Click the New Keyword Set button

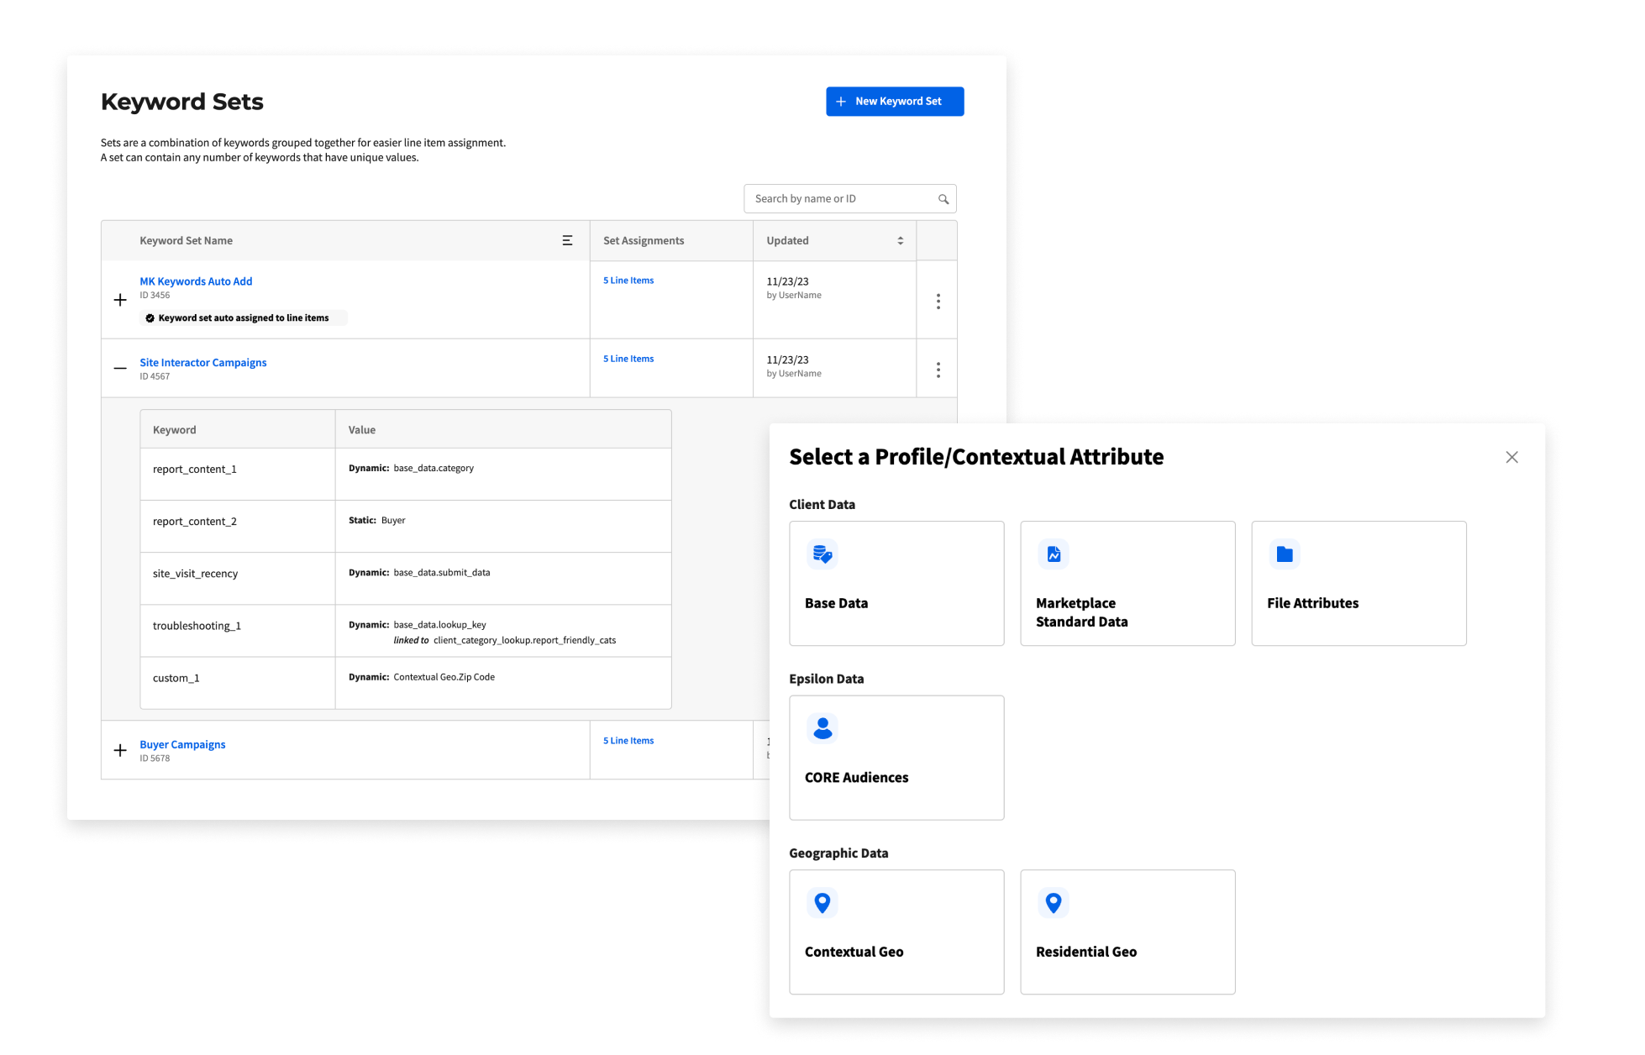tap(895, 102)
